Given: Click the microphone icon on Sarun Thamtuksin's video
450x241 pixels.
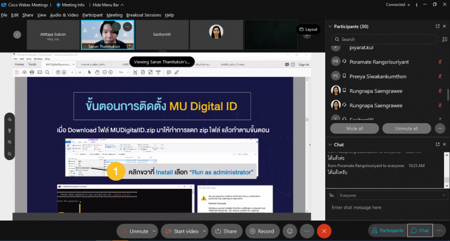Looking at the screenshot, I should tap(116, 27).
